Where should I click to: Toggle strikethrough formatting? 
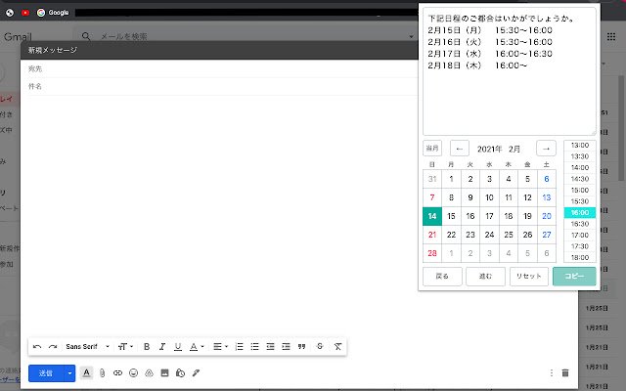pyautogui.click(x=320, y=347)
